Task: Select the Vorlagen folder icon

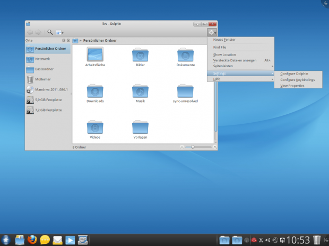Action: click(x=140, y=127)
